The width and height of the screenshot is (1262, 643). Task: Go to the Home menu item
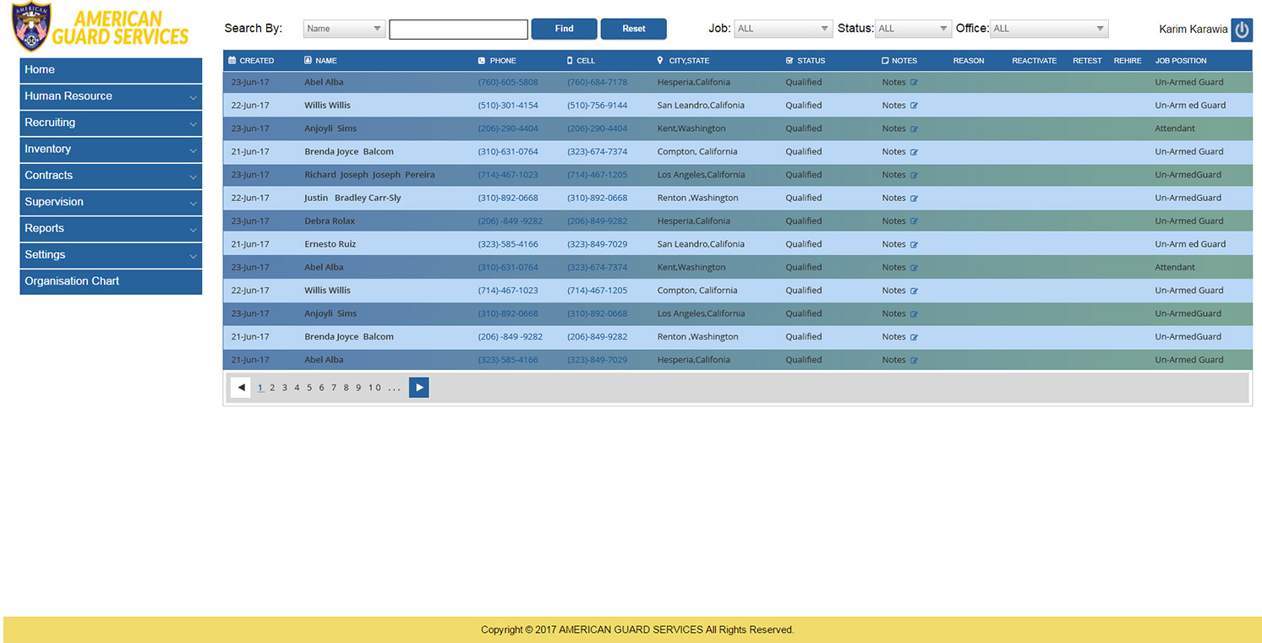[111, 70]
